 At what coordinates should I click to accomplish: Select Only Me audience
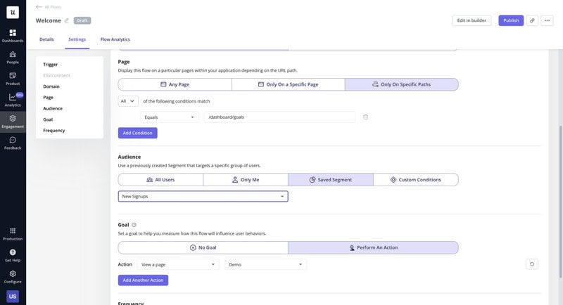(246, 180)
